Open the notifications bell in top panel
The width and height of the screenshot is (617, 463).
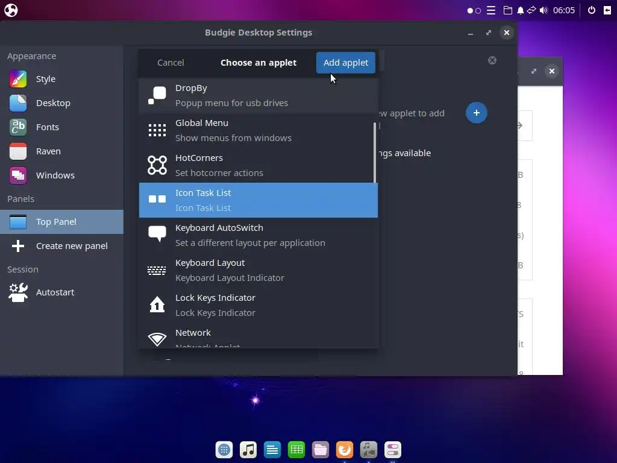coord(520,10)
